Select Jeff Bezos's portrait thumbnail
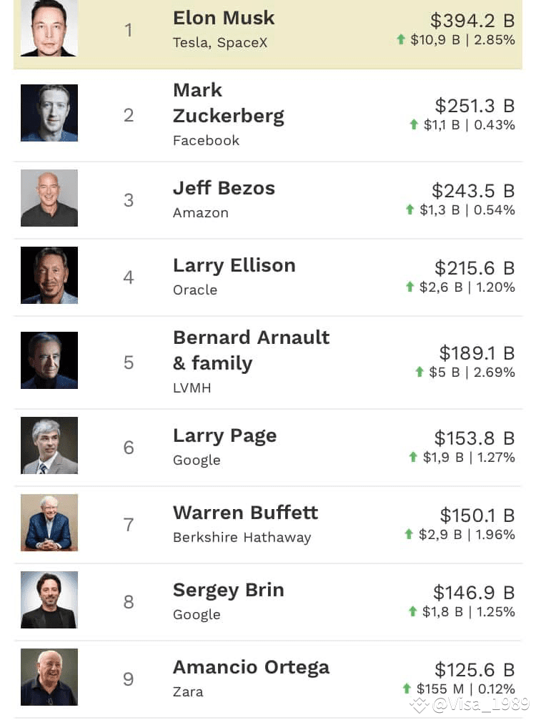This screenshot has height=720, width=536. pyautogui.click(x=49, y=198)
